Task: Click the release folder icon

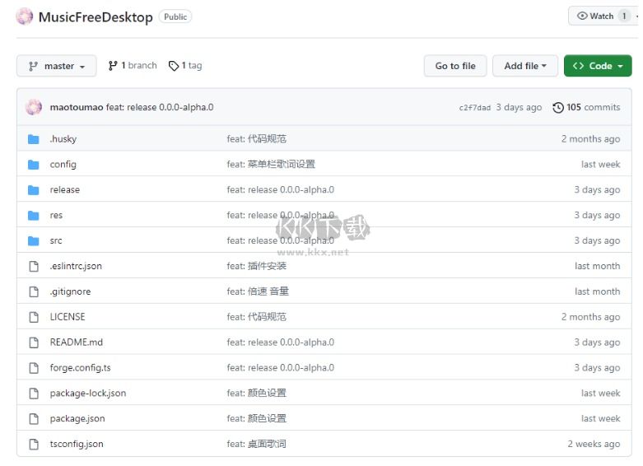Action: click(34, 190)
